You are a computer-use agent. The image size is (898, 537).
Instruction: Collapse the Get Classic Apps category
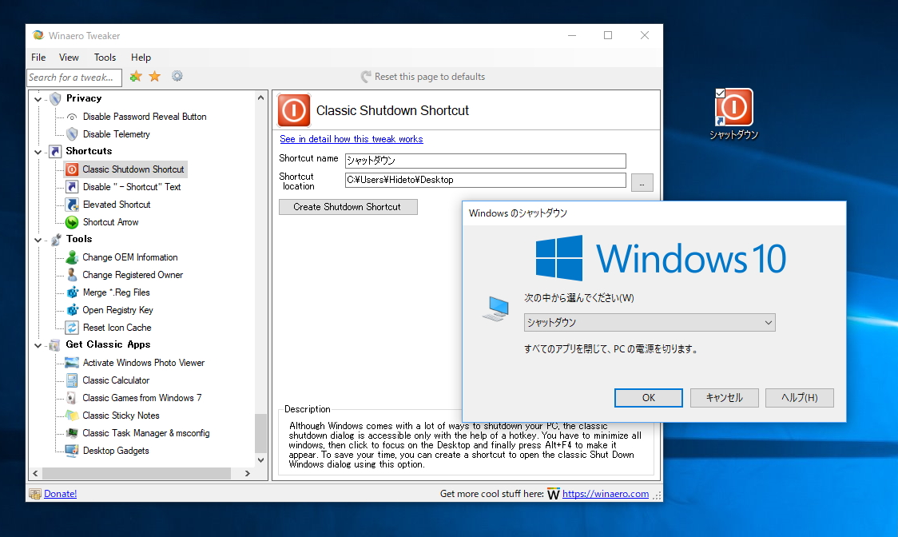click(38, 345)
